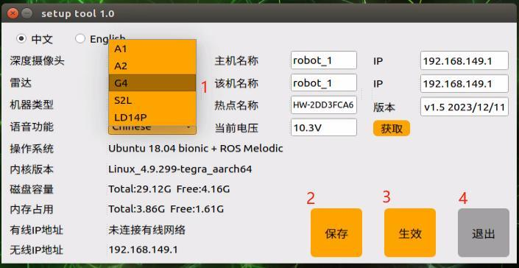Click the 版本 label

tap(384, 107)
